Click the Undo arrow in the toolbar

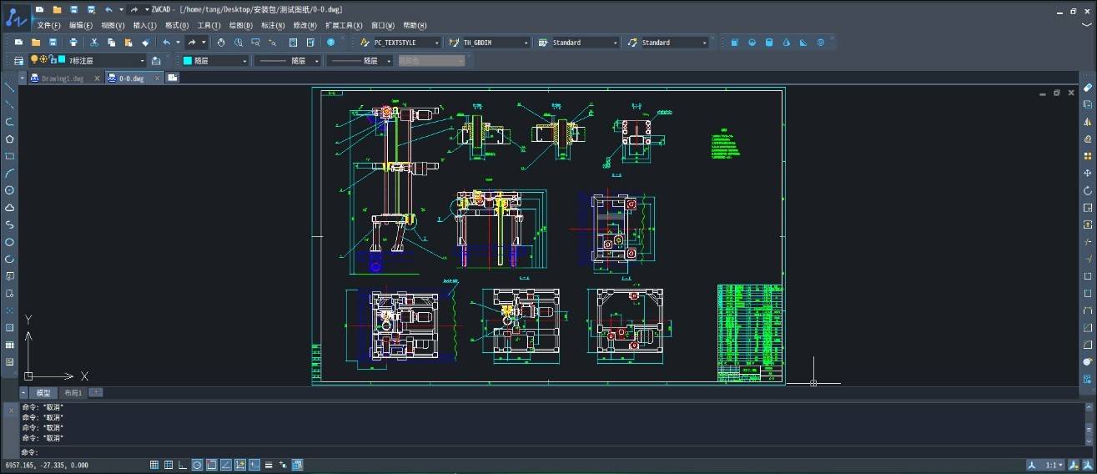(x=166, y=42)
